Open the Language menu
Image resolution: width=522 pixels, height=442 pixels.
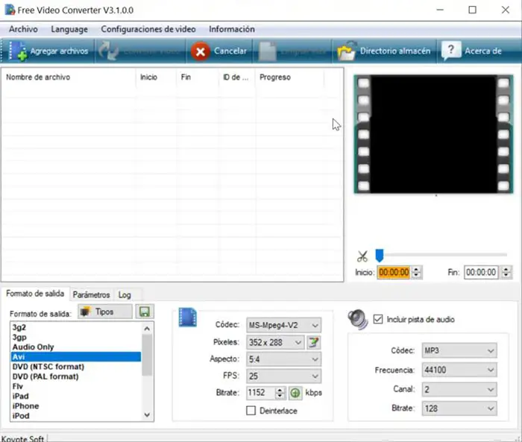(x=69, y=29)
